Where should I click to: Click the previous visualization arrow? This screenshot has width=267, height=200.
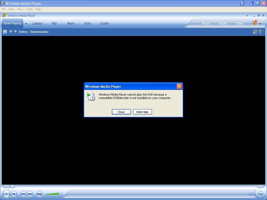coord(10,32)
